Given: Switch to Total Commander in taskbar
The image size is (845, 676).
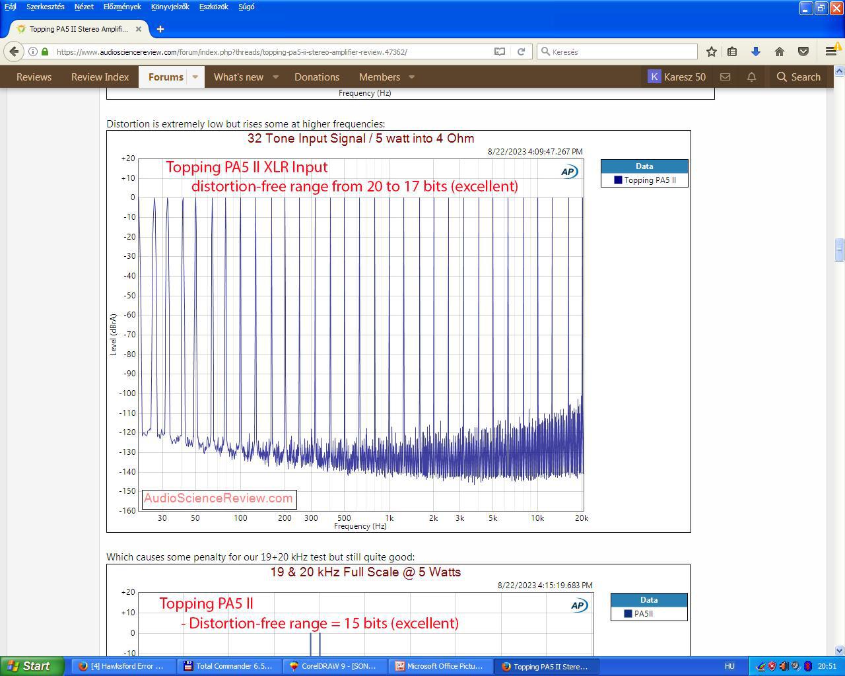Looking at the screenshot, I should pyautogui.click(x=228, y=666).
